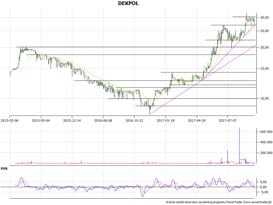Click the 5,00 oscillator axis label
This screenshot has height=205, width=273.
point(263,182)
